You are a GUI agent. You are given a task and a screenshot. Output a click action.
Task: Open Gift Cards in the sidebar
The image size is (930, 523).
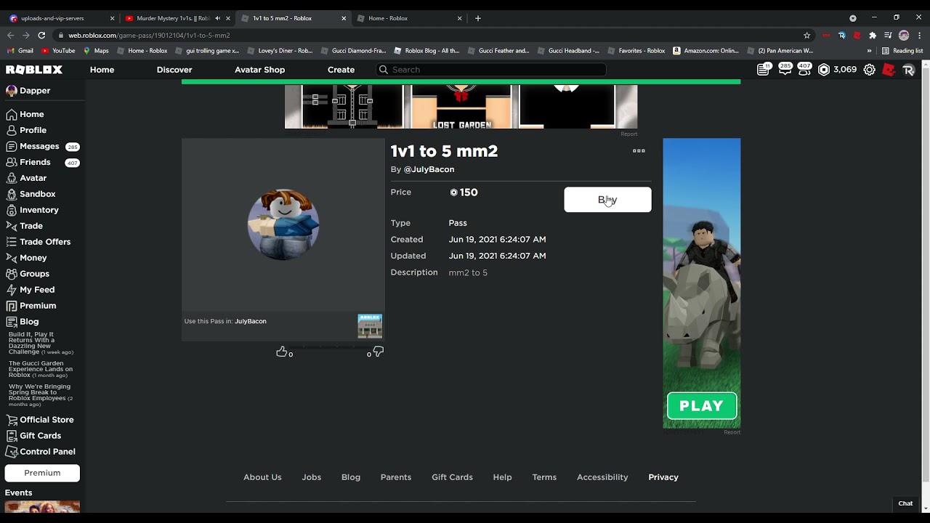pos(40,436)
